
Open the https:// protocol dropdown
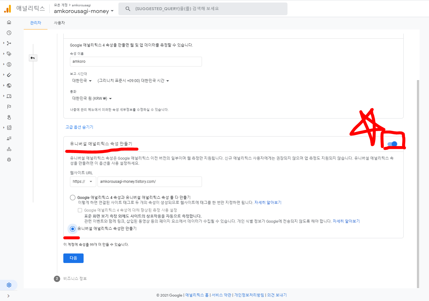point(83,182)
